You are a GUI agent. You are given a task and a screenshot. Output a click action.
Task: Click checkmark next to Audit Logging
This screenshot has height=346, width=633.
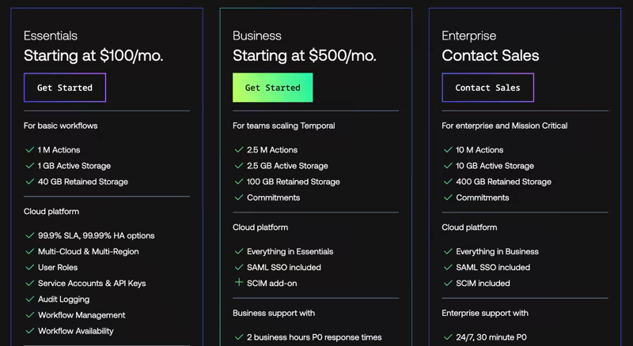click(x=30, y=299)
